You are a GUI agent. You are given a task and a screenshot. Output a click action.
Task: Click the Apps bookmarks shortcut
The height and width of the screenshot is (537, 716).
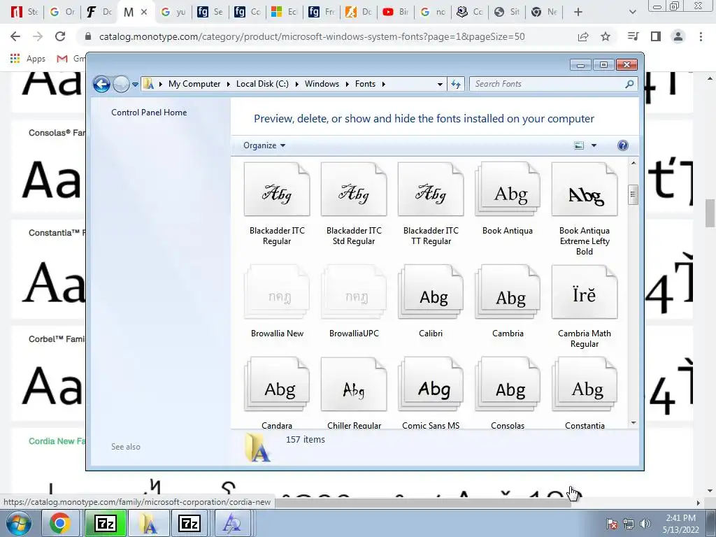click(28, 59)
